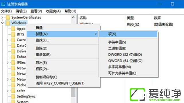Expand the SystemCertificates tree node

pyautogui.click(x=2, y=17)
